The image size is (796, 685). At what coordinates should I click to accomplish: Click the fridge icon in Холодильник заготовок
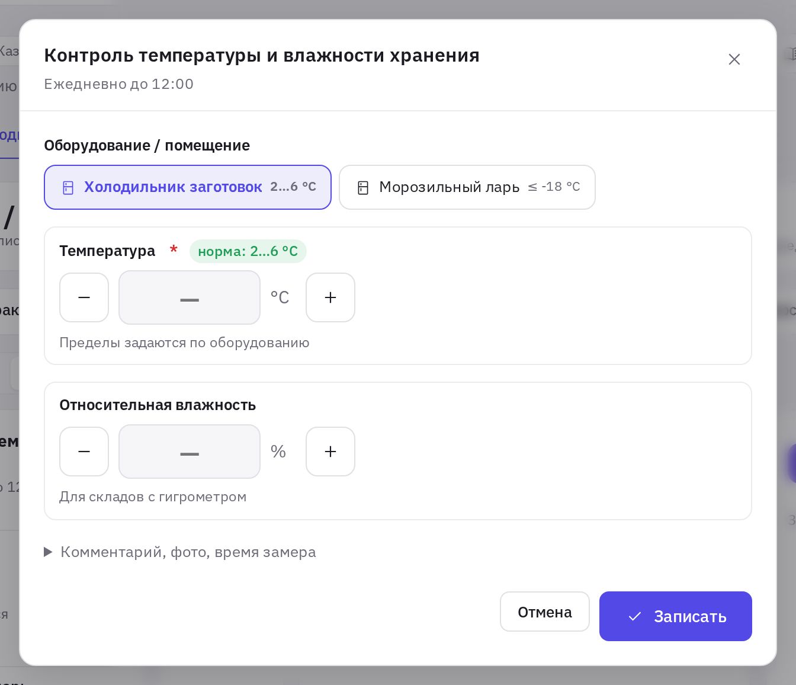point(68,188)
